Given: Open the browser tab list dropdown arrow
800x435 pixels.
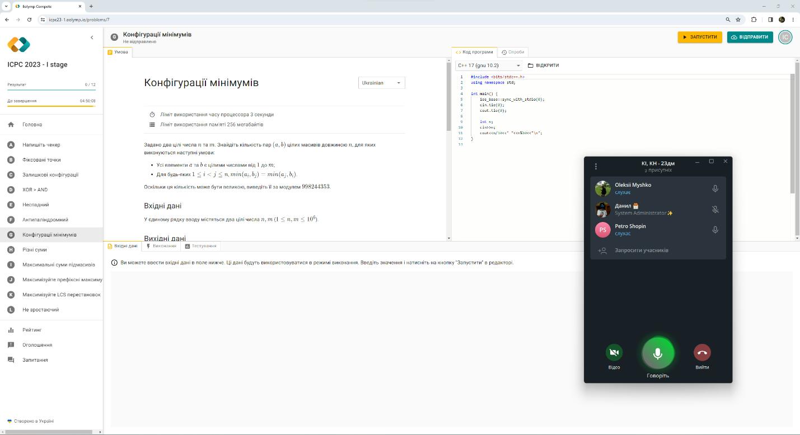Looking at the screenshot, I should [6, 6].
